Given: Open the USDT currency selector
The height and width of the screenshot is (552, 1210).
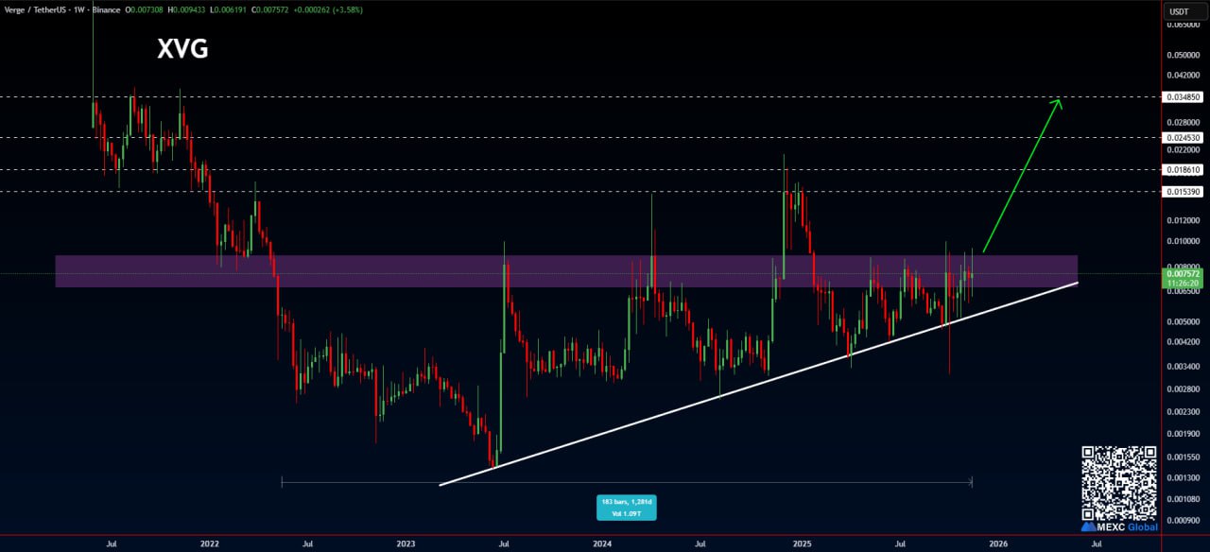Looking at the screenshot, I should 1179,11.
